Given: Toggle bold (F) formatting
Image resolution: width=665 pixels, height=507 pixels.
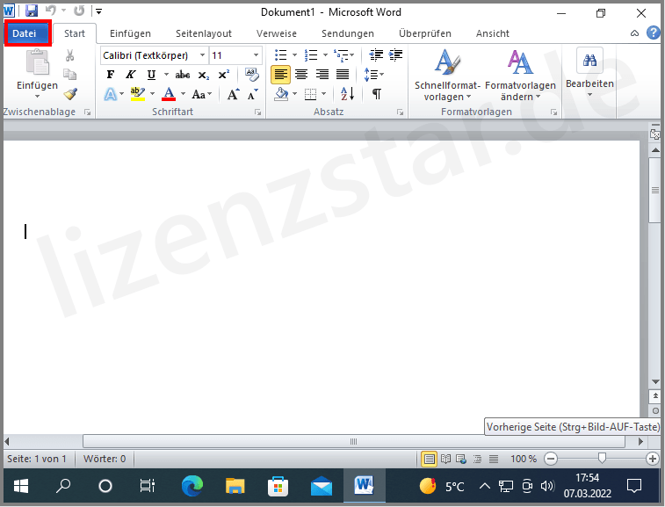Looking at the screenshot, I should click(x=111, y=75).
